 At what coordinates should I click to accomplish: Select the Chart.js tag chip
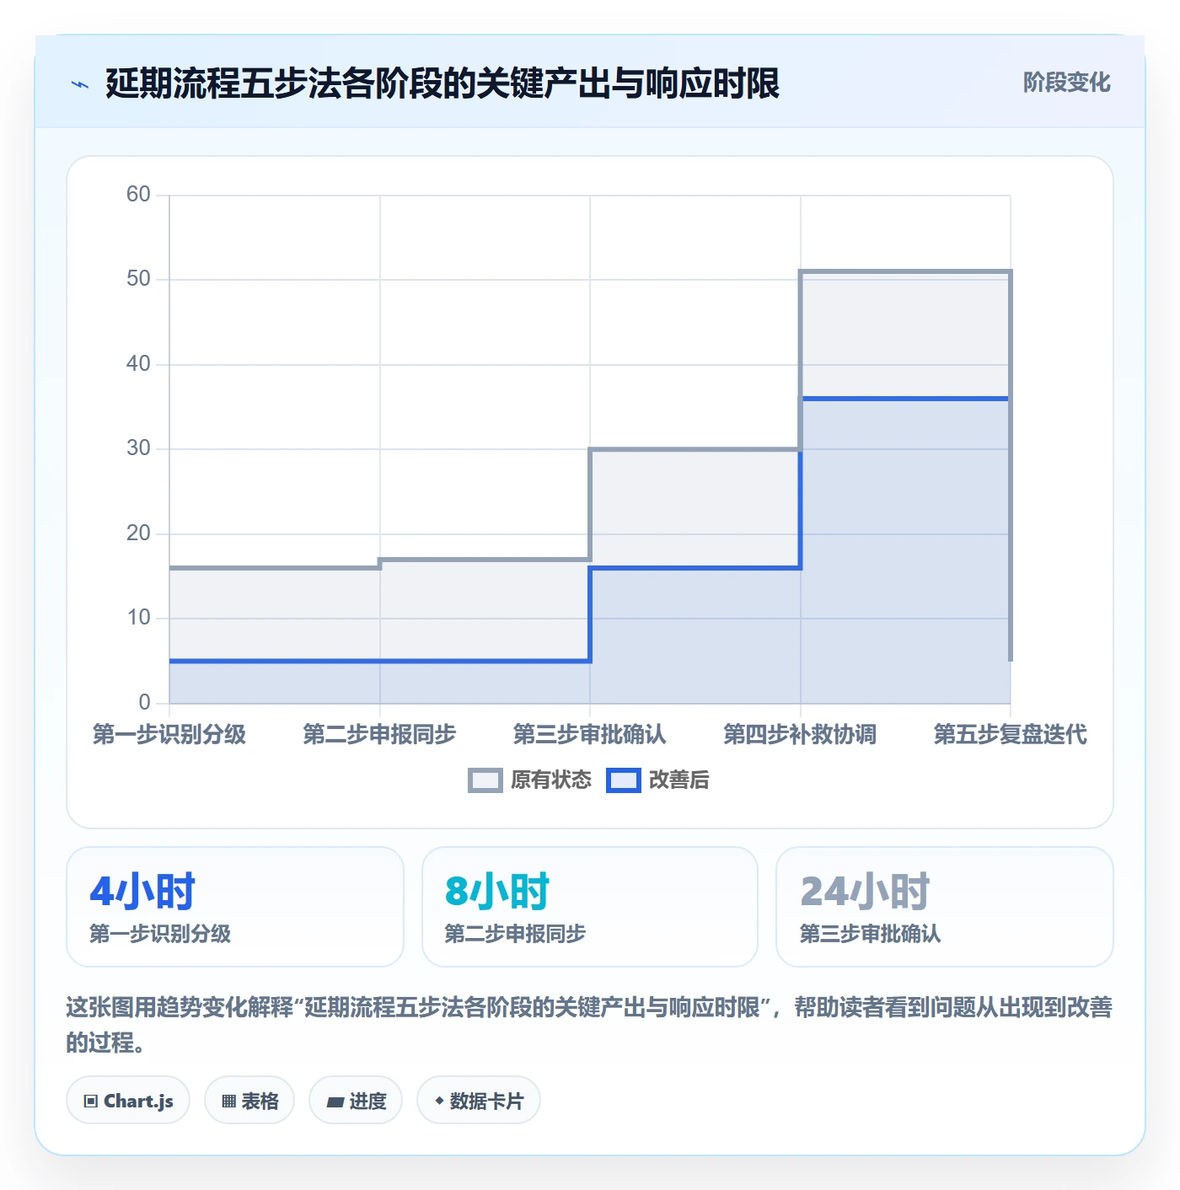tap(128, 1101)
